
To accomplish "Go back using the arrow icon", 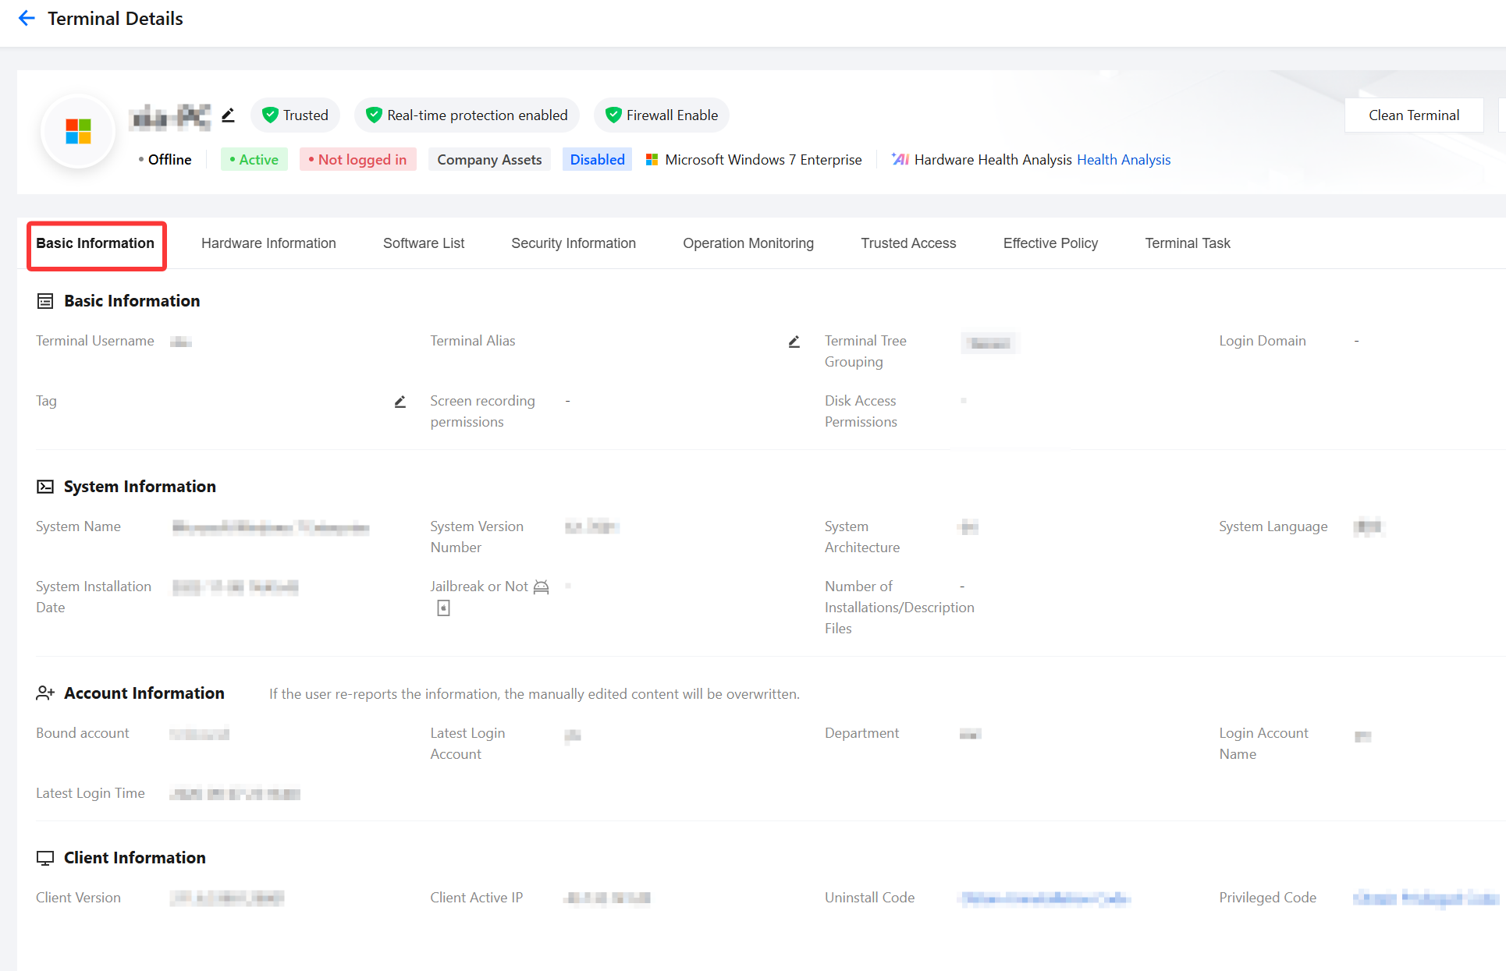I will 27,18.
